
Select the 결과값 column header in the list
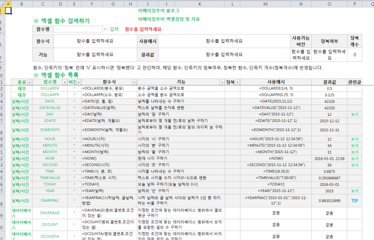click(x=329, y=82)
